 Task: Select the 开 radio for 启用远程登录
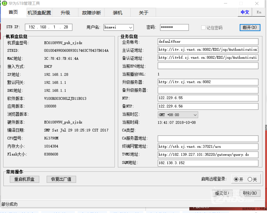pyautogui.click(x=236, y=179)
